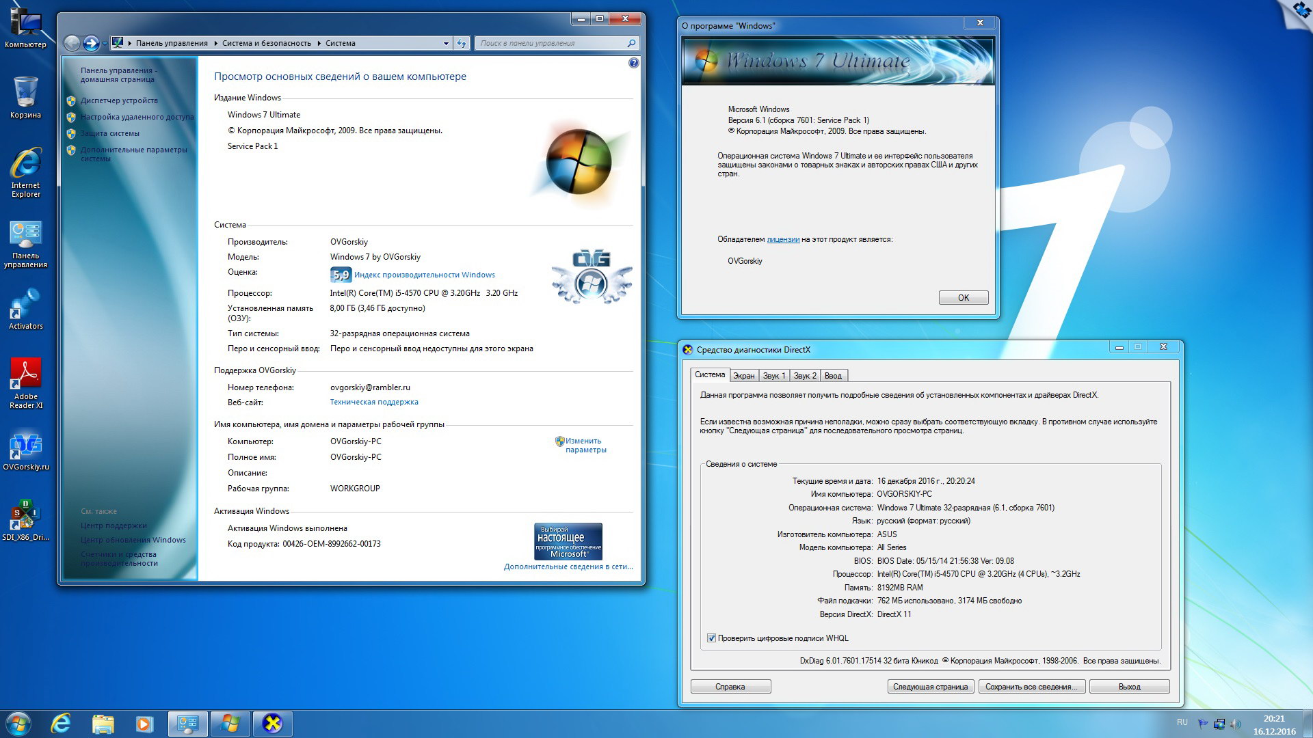Open Центр обновления Windows sidebar link
The image size is (1313, 738).
point(133,540)
